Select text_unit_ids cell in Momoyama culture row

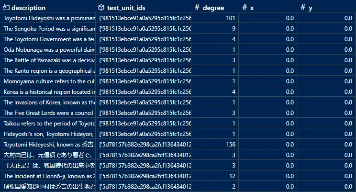(x=144, y=81)
